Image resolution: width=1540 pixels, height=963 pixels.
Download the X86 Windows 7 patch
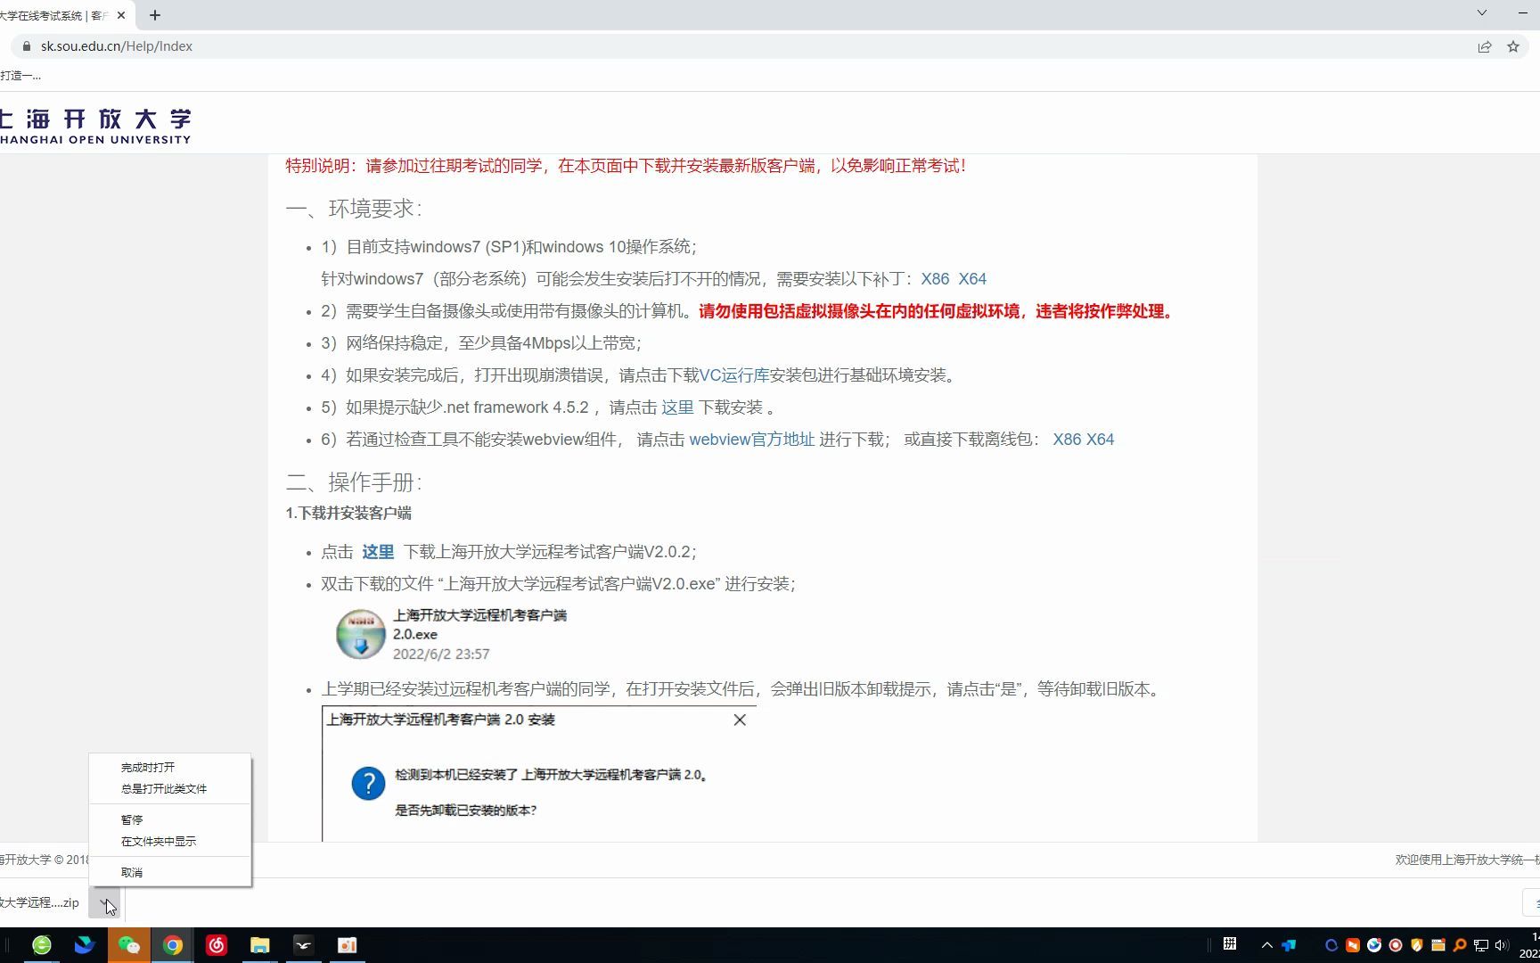point(935,279)
